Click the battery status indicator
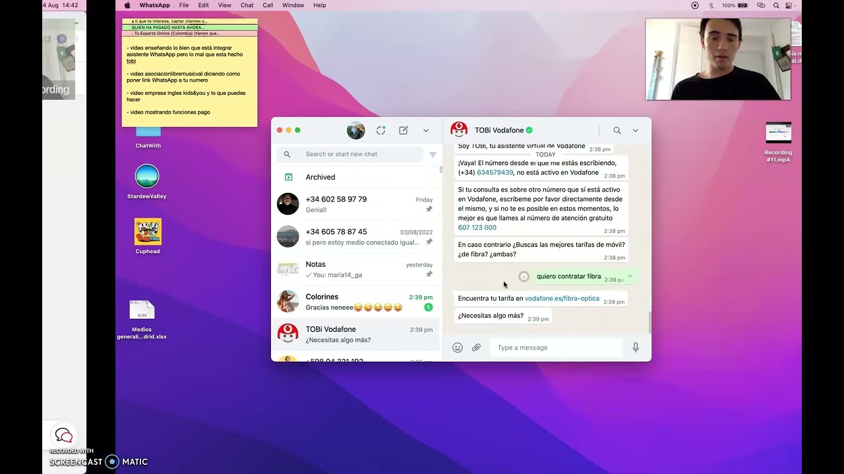The width and height of the screenshot is (844, 474). 735,5
